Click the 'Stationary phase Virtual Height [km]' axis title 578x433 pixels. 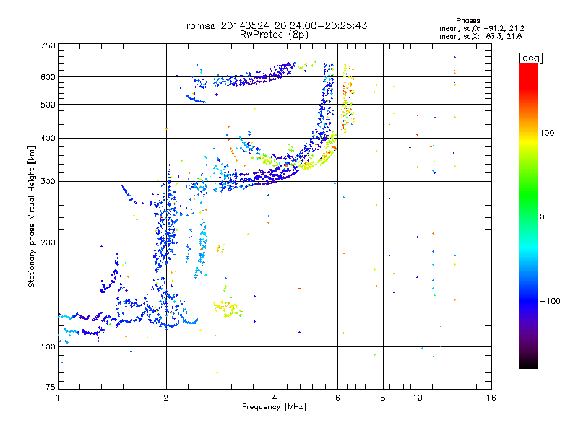pos(32,216)
